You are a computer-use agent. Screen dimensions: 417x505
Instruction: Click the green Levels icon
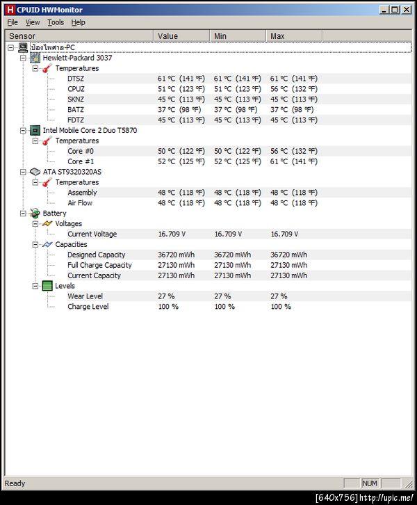47,286
